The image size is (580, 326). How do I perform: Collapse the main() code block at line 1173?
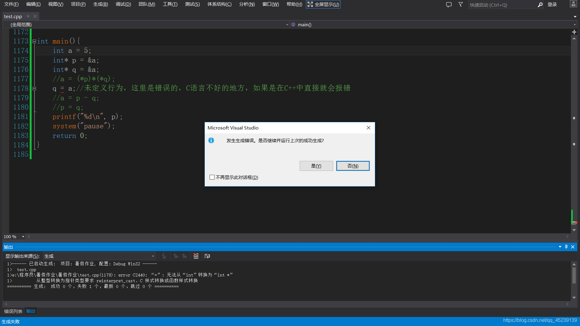pos(34,41)
